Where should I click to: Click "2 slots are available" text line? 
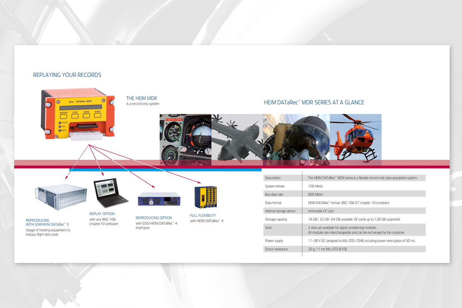coord(343,228)
